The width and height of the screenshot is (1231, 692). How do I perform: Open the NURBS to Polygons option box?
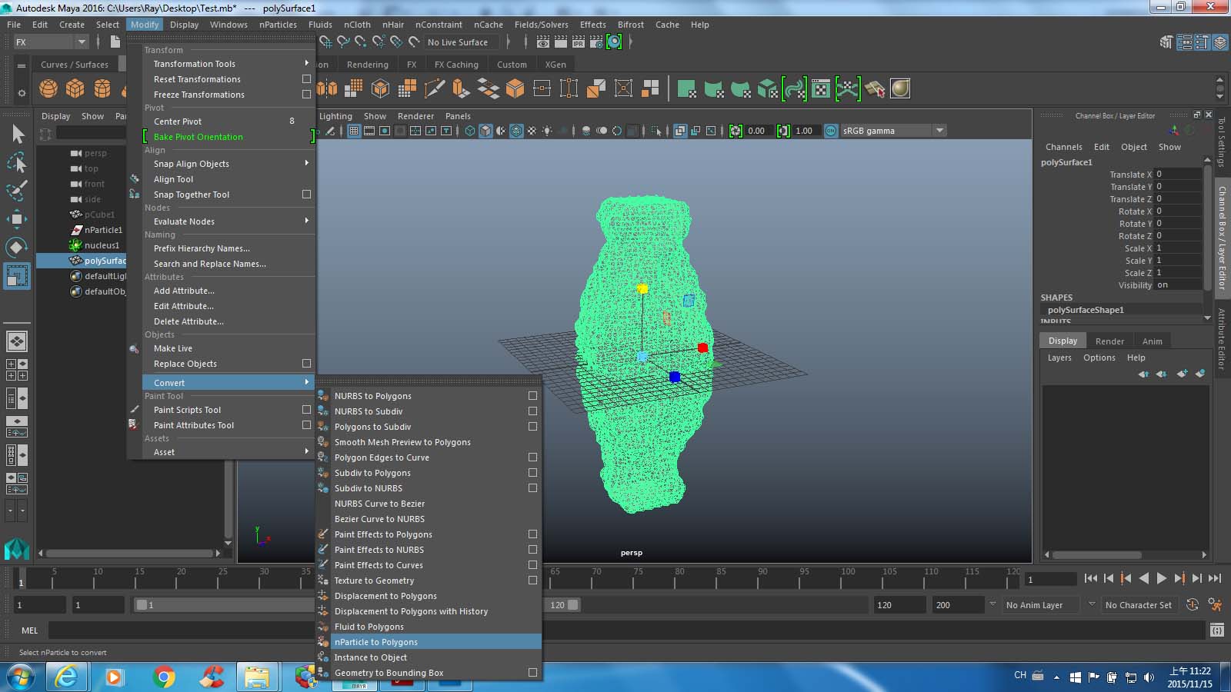click(532, 396)
